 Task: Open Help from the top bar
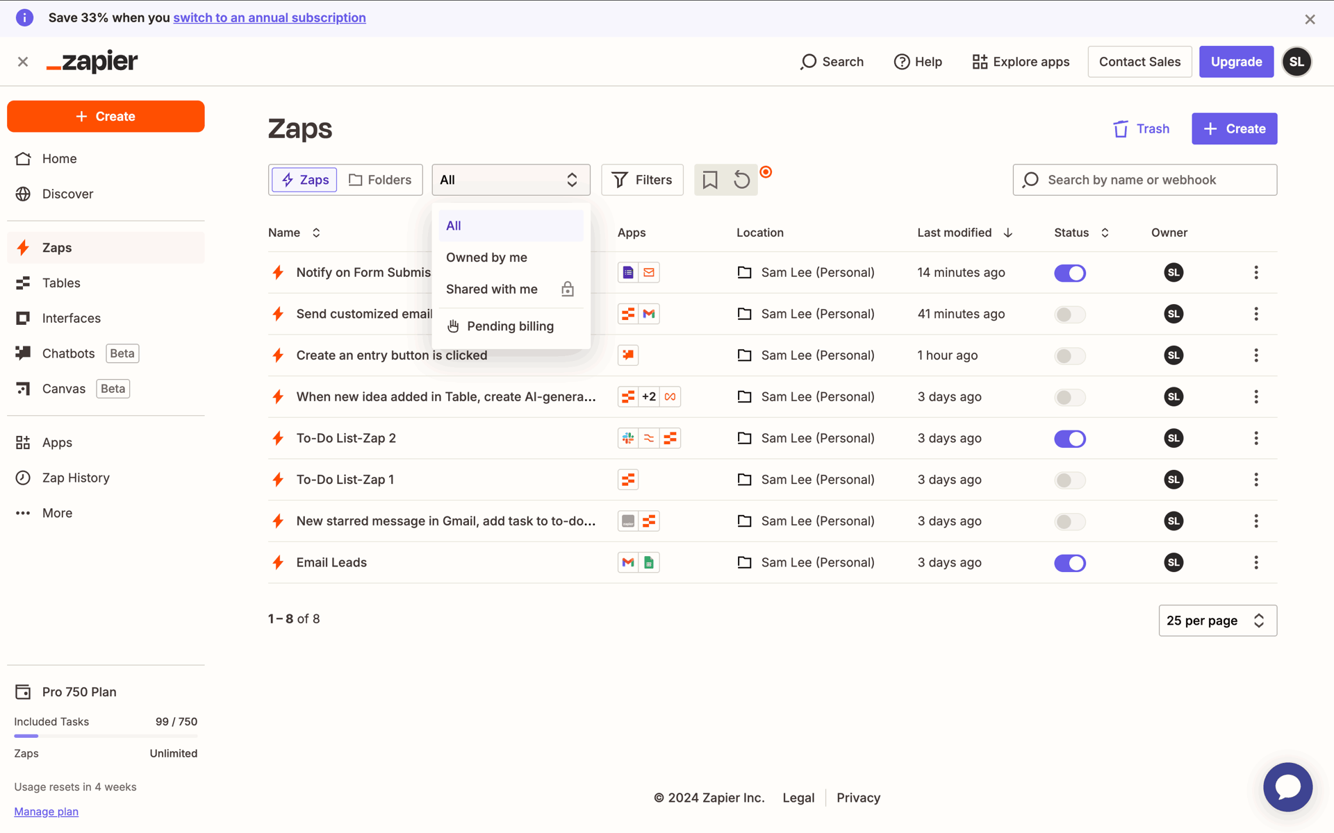[918, 62]
